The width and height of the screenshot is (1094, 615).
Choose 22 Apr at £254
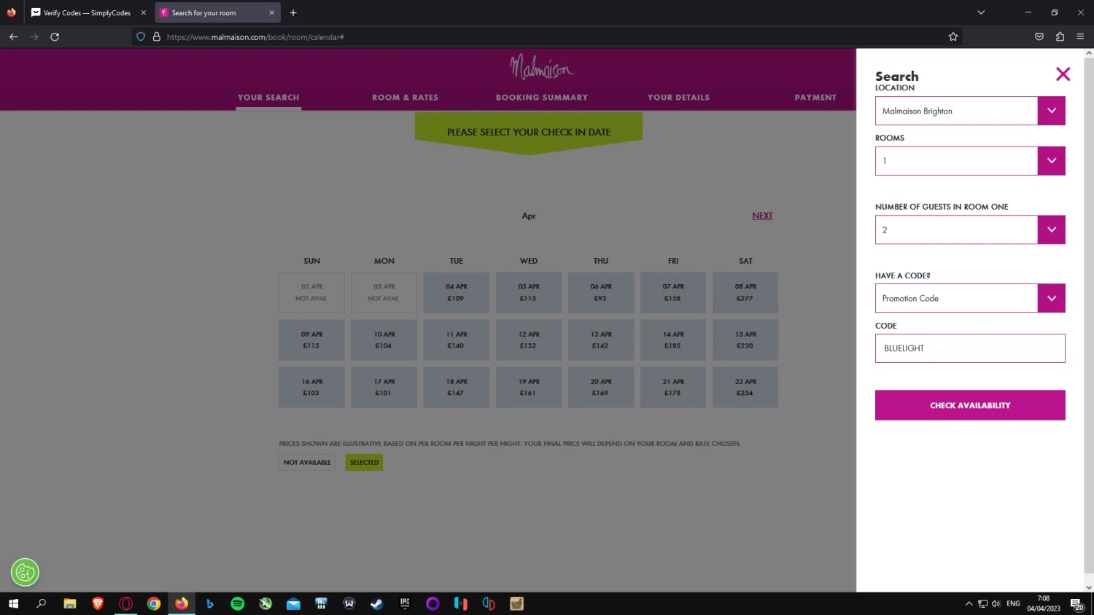click(x=745, y=387)
